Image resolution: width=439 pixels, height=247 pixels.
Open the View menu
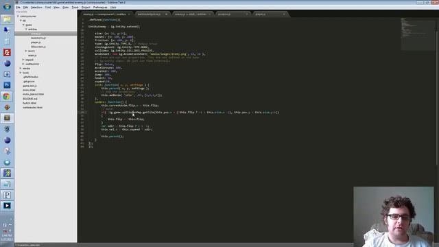pyautogui.click(x=56, y=8)
